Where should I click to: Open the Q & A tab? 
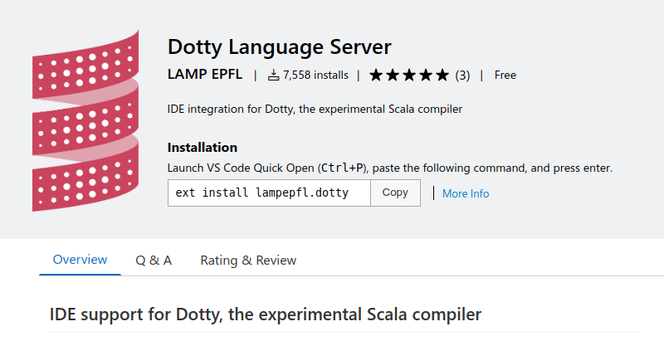pyautogui.click(x=154, y=260)
